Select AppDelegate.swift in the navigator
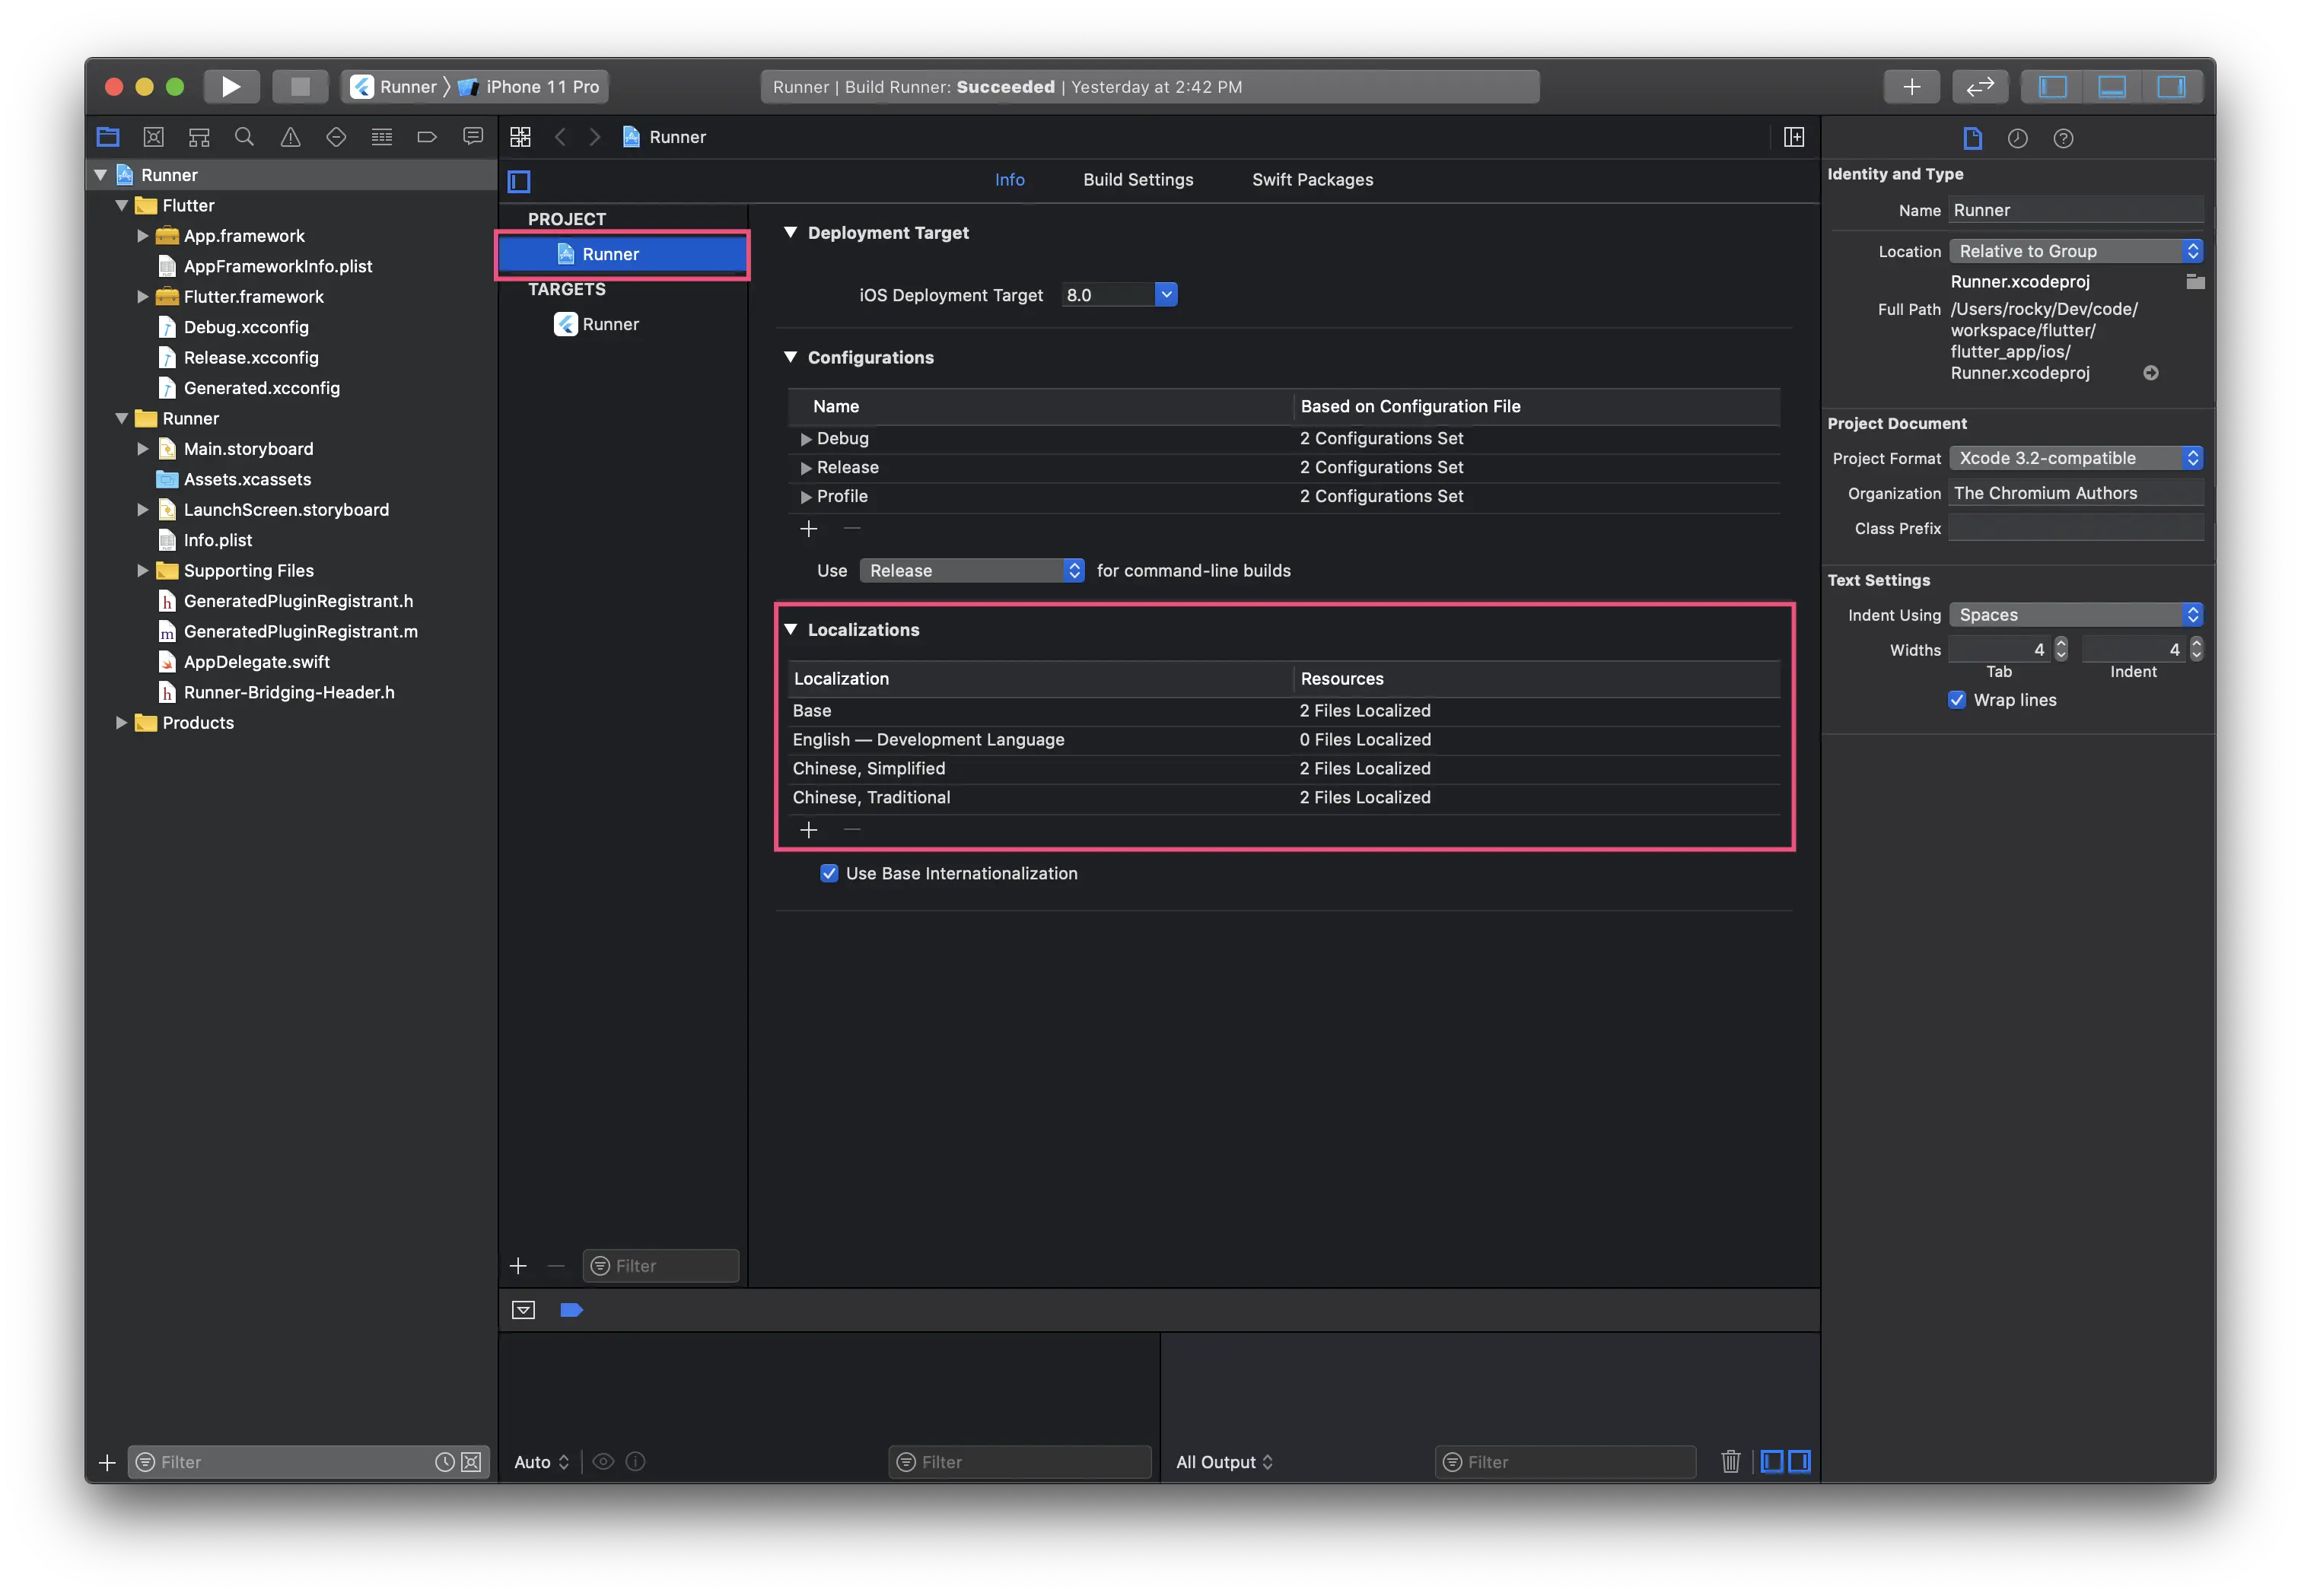 256,661
